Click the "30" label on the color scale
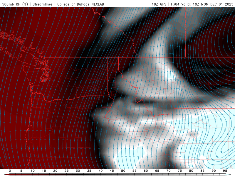Image resolution: width=235 pixels, height=176 pixels. [x=78, y=171]
